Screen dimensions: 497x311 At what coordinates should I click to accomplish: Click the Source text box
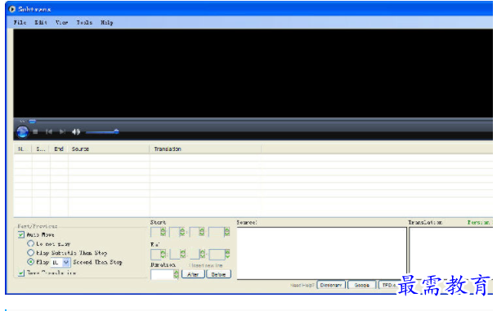point(321,253)
